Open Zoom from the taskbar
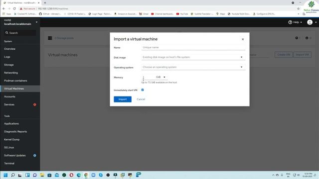This screenshot has width=319, height=179. pos(93,175)
